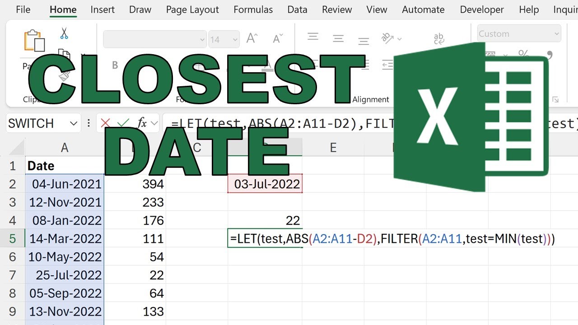Click inside the formula bar

click(x=370, y=123)
